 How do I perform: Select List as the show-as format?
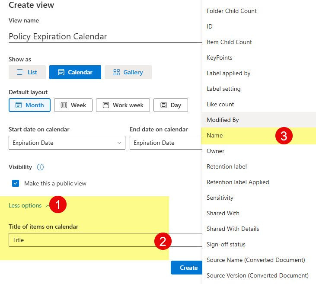click(x=27, y=72)
